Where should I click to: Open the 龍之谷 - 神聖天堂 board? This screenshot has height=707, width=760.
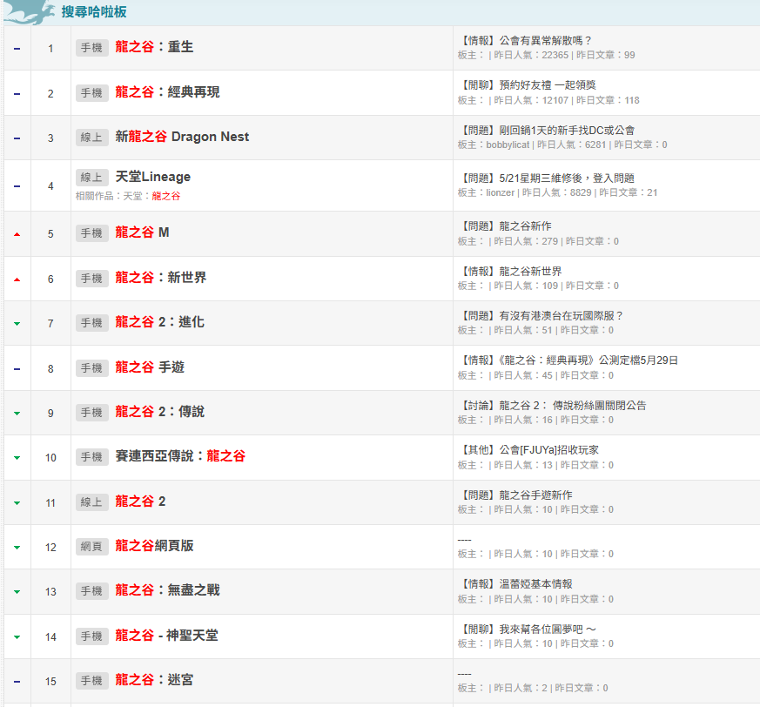(166, 636)
